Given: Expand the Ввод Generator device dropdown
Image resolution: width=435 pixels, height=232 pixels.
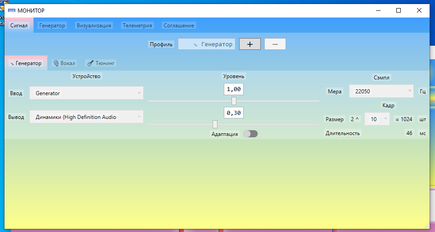Looking at the screenshot, I should coord(86,93).
